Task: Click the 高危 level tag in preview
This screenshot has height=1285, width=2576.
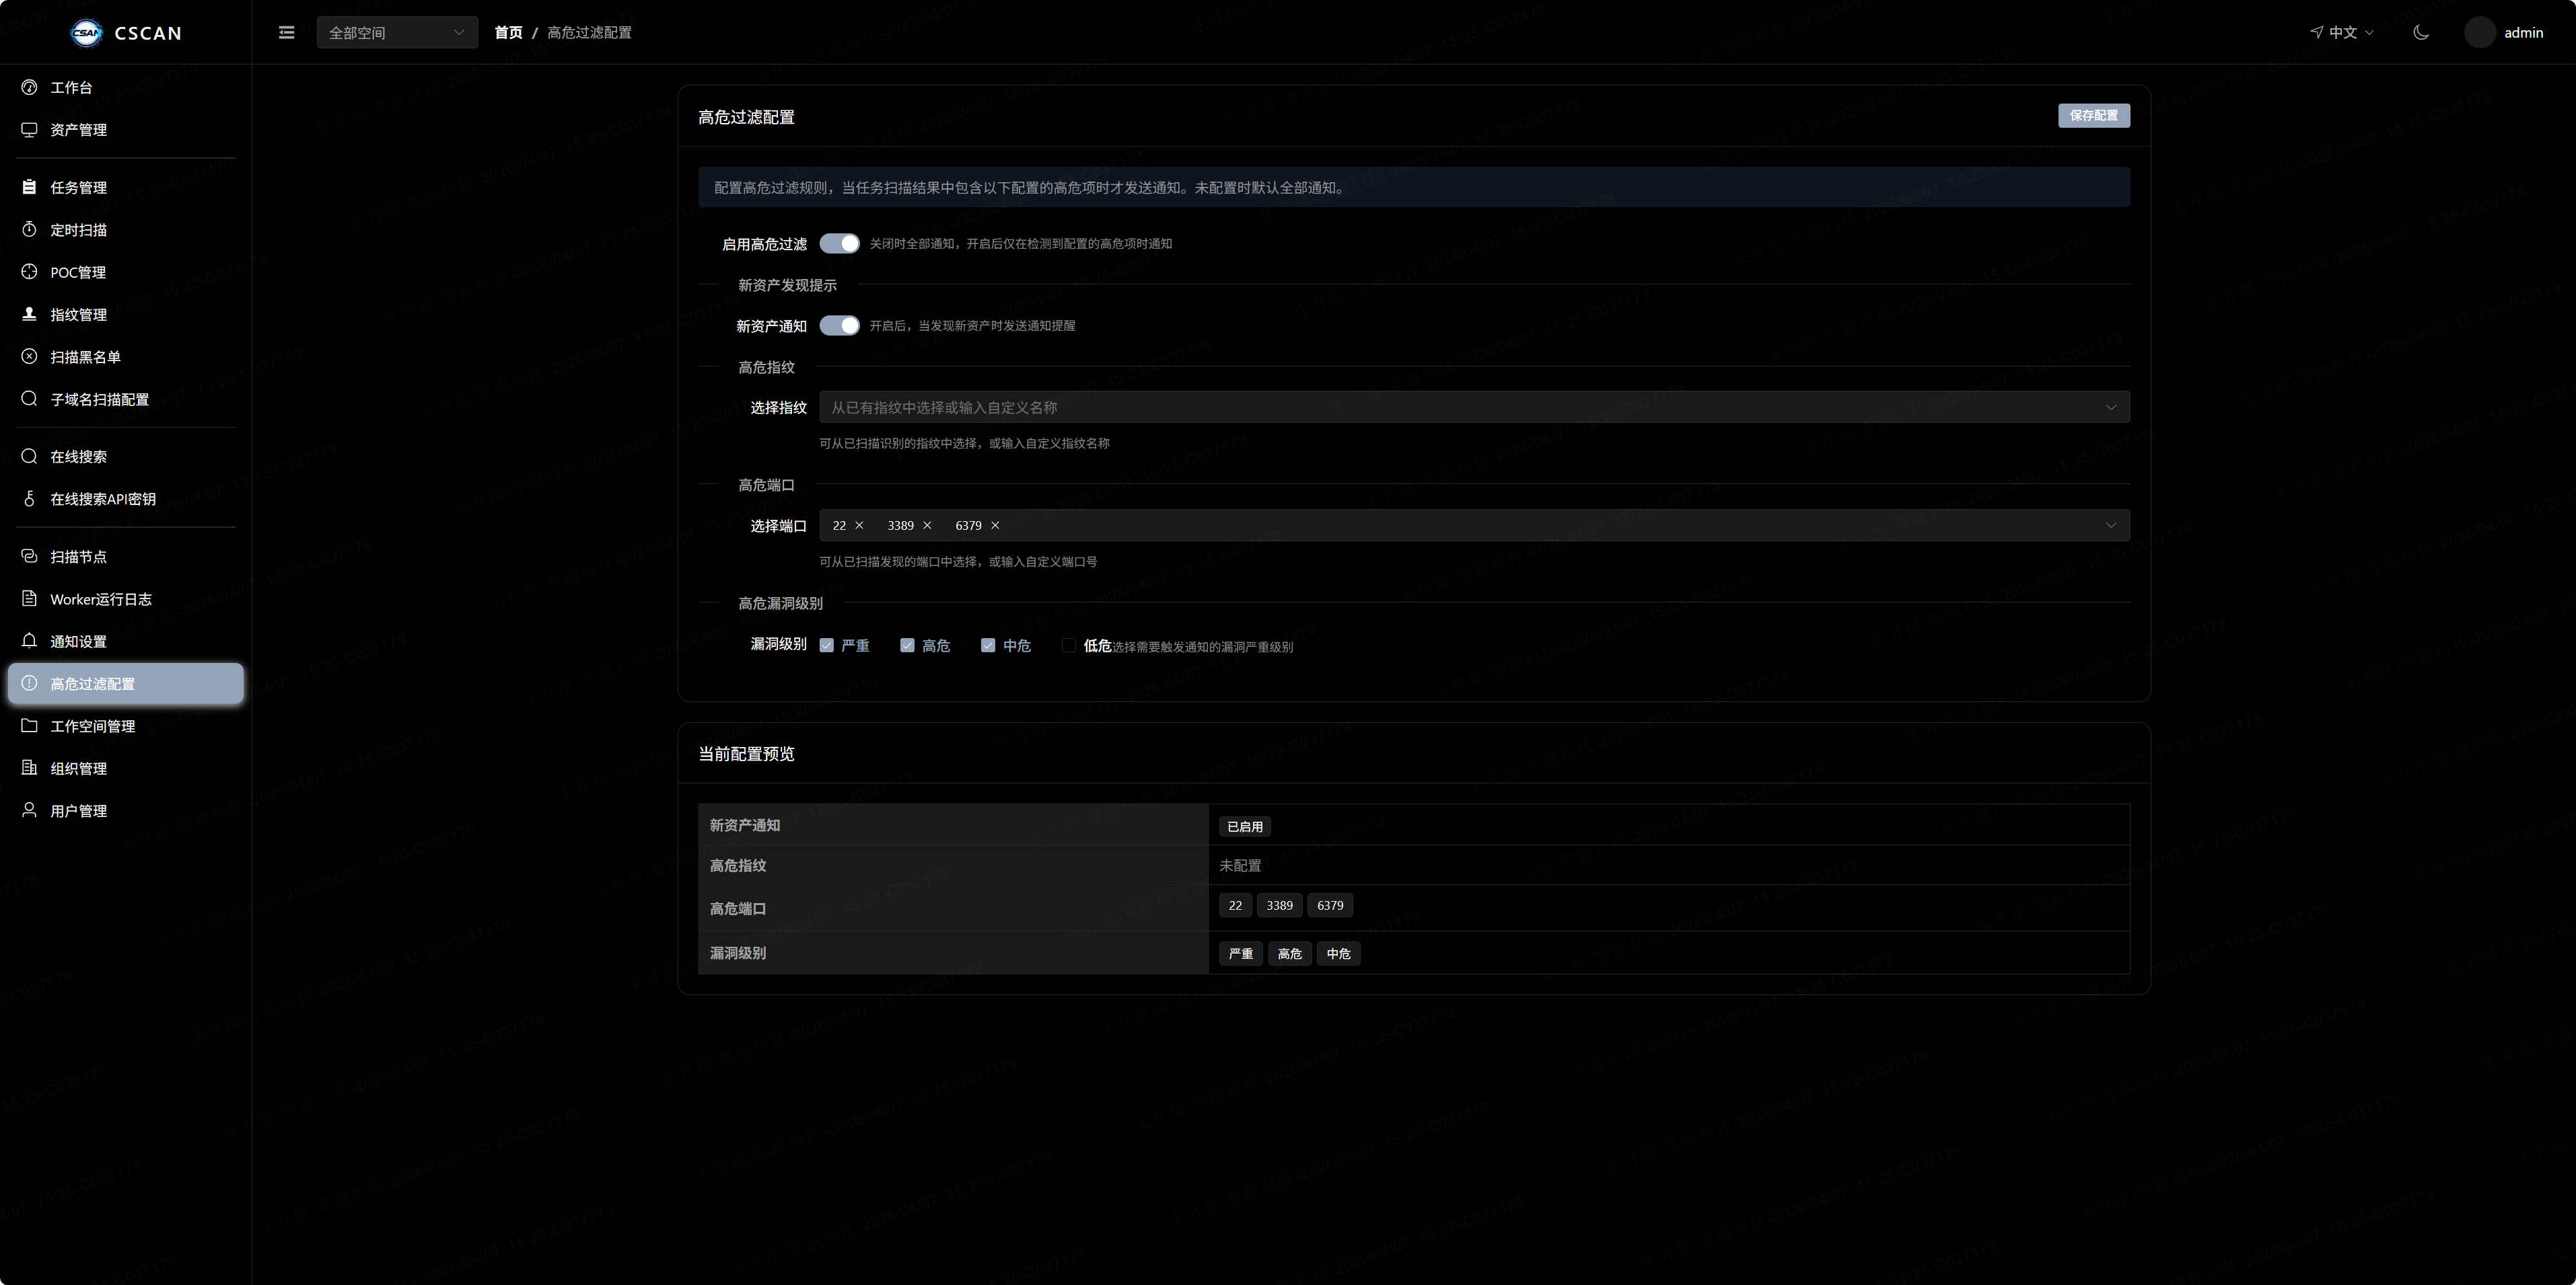Action: tap(1290, 953)
